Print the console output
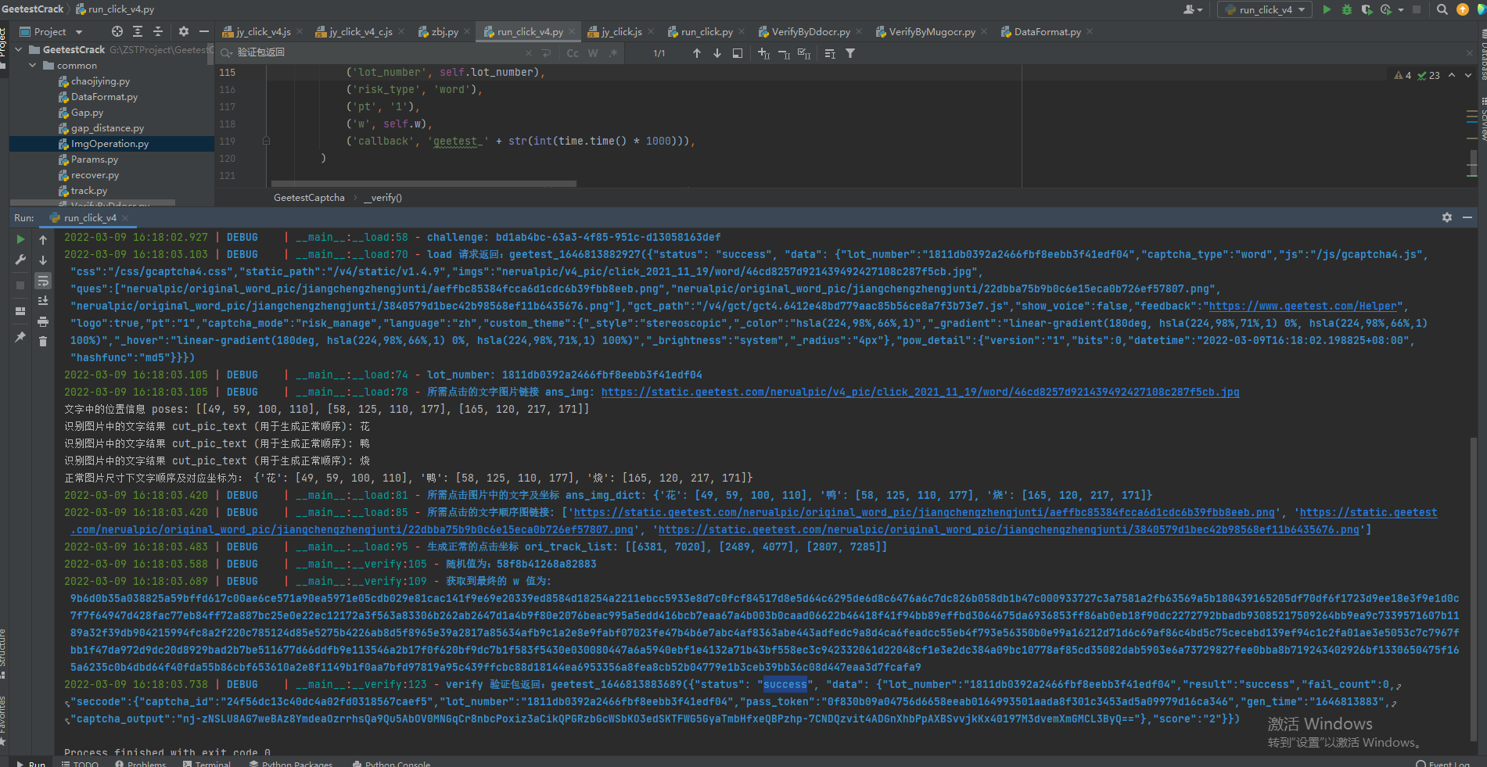Screen dimensions: 1487x767 pos(43,321)
